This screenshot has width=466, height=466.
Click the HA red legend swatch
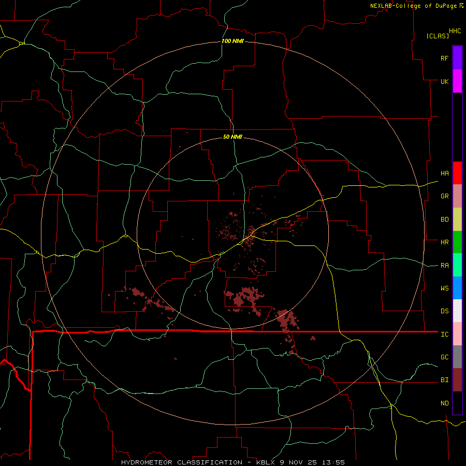tap(457, 173)
